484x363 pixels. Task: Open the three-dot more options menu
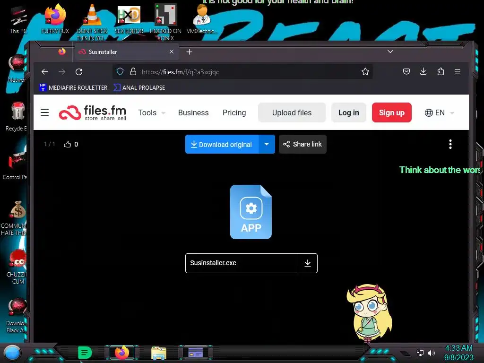(x=450, y=144)
